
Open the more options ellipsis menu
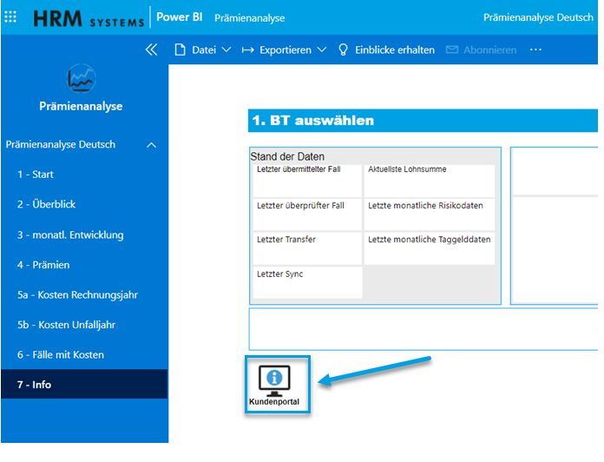coord(535,50)
